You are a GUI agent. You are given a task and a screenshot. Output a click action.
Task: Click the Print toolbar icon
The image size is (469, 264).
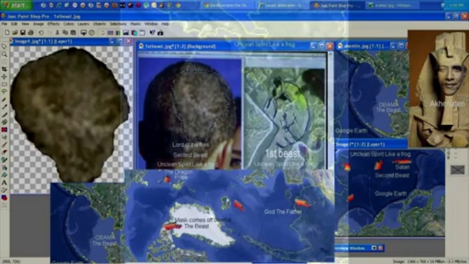click(31, 33)
